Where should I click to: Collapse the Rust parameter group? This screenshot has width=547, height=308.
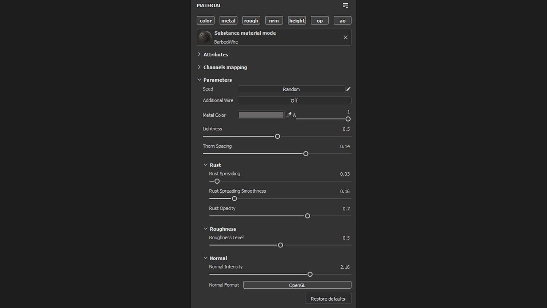206,165
